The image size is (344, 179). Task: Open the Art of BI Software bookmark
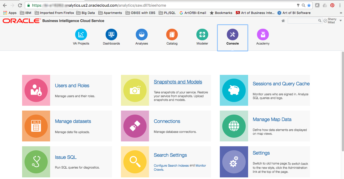tap(294, 13)
